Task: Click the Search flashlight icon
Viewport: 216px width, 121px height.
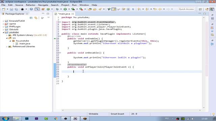Action: (100, 9)
